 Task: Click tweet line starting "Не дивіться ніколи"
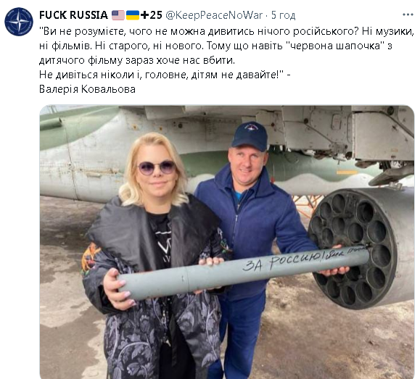pos(165,75)
